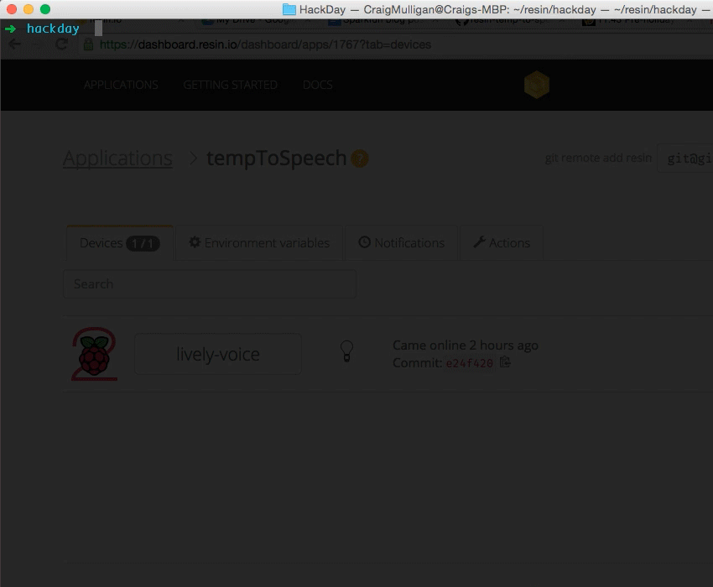Open GETTING STARTED in the top navigation
Viewport: 713px width, 587px height.
coord(231,85)
